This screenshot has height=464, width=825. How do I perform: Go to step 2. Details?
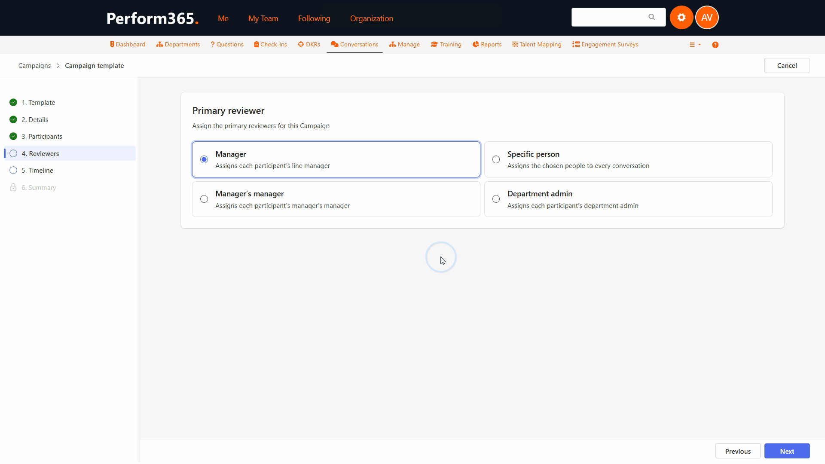click(x=70, y=120)
